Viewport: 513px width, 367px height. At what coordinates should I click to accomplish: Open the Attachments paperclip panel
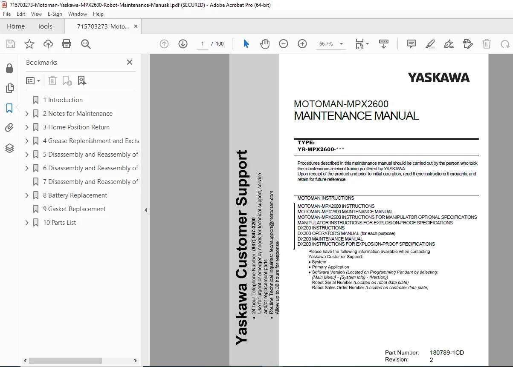tap(9, 128)
